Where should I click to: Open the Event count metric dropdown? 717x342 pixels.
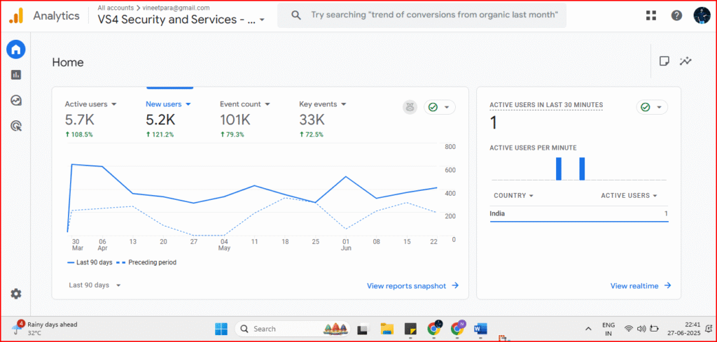[245, 104]
